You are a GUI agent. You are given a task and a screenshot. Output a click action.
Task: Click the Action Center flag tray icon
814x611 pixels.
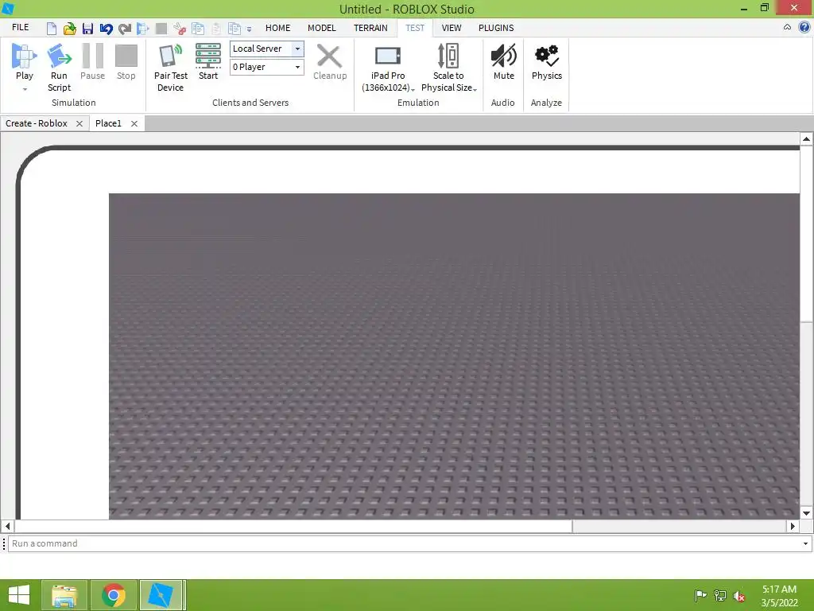[x=700, y=595]
